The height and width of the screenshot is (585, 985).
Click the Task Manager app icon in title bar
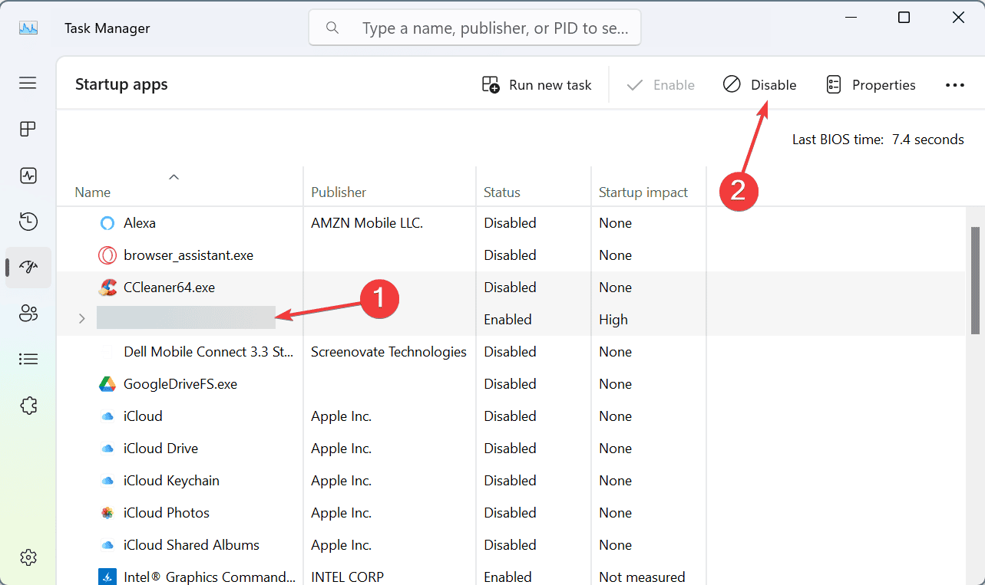point(28,28)
